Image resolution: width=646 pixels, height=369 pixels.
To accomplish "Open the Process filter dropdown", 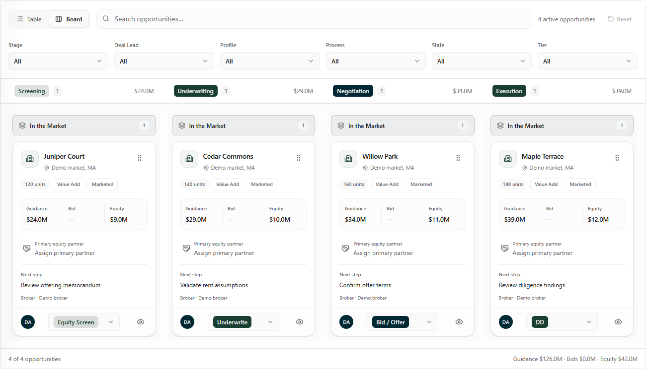I will (376, 61).
